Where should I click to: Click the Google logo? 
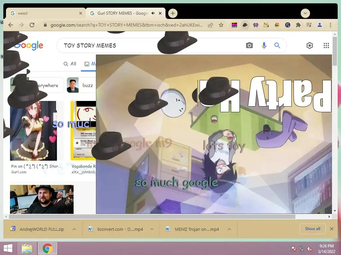click(29, 45)
